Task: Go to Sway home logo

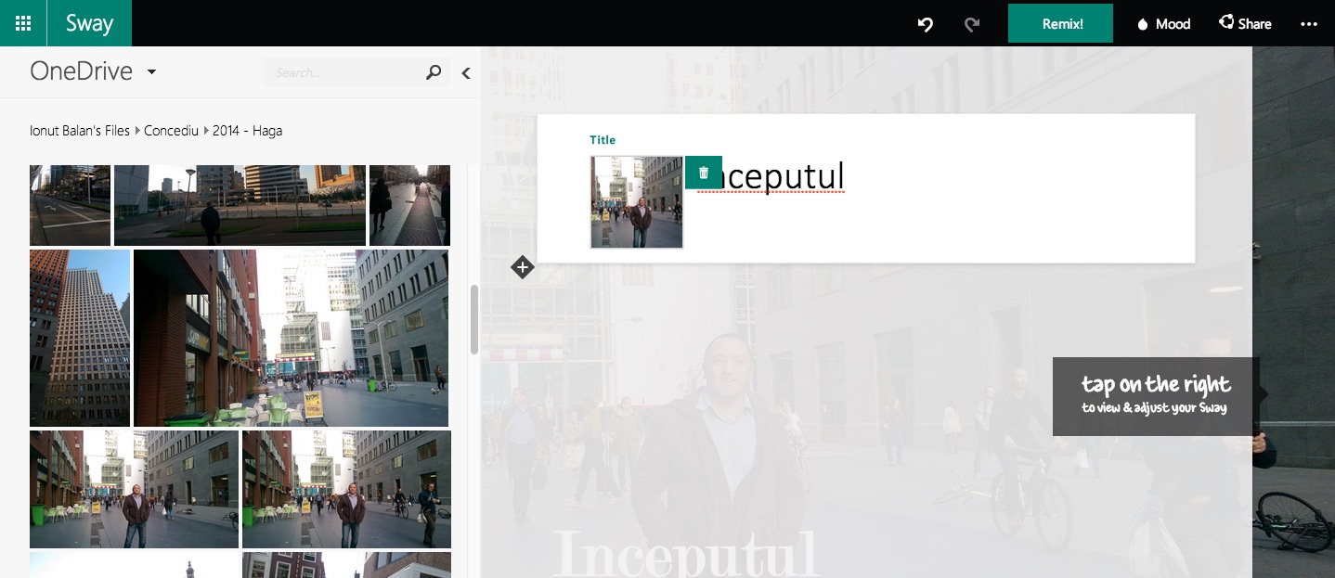Action: click(x=89, y=23)
